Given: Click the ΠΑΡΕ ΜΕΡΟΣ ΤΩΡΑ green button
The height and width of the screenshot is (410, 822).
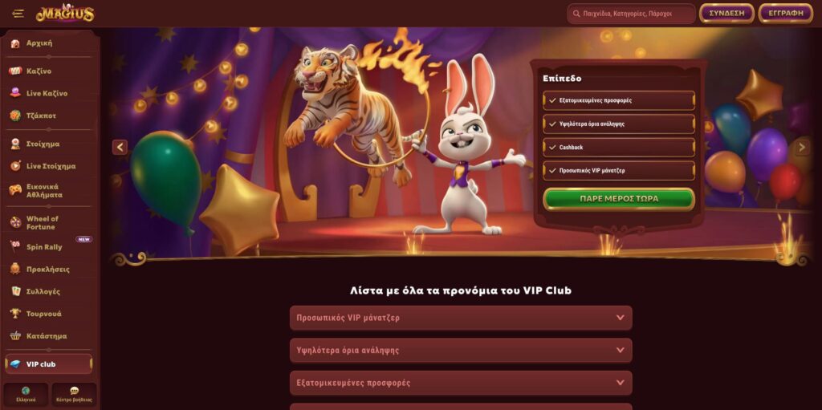Looking at the screenshot, I should click(x=619, y=199).
